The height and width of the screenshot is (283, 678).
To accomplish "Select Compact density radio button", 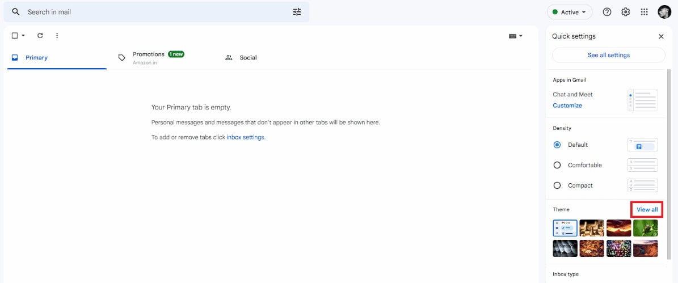I will point(557,185).
